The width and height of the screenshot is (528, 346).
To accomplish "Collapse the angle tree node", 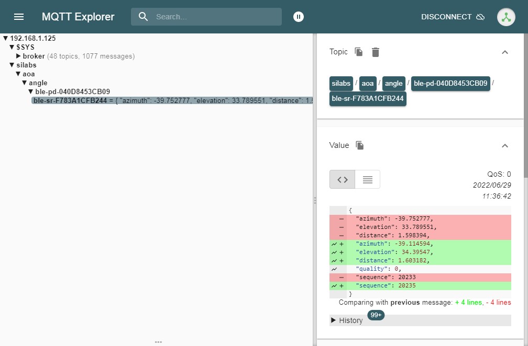I will coord(24,83).
